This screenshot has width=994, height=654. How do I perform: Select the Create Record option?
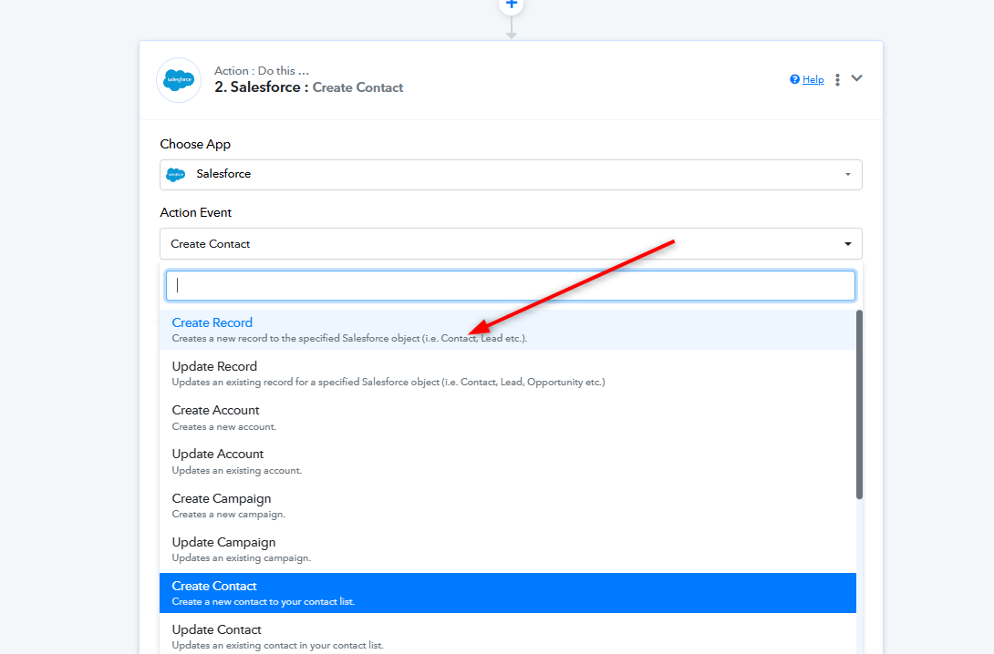tap(508, 330)
